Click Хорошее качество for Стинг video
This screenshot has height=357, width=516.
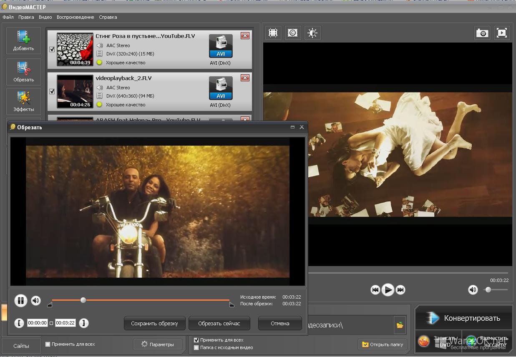click(x=126, y=63)
